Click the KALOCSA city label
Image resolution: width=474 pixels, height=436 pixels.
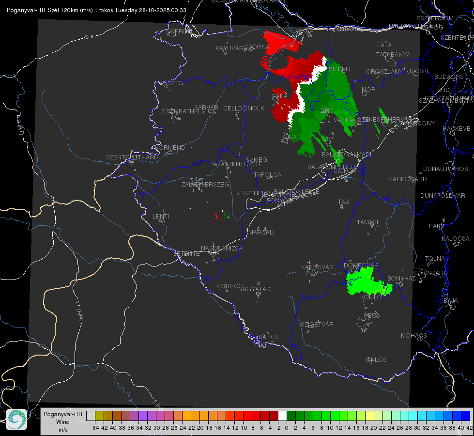[x=456, y=239]
